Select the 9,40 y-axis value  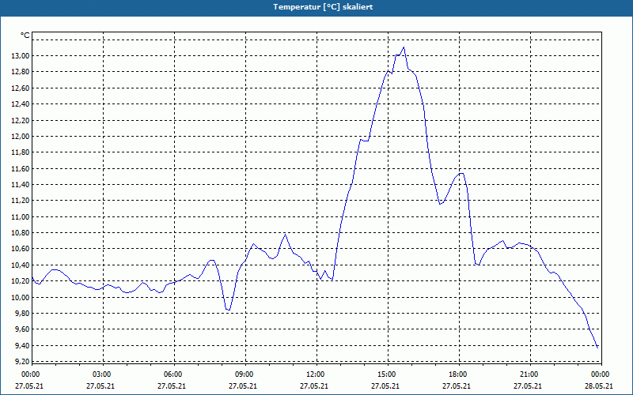[x=22, y=345]
